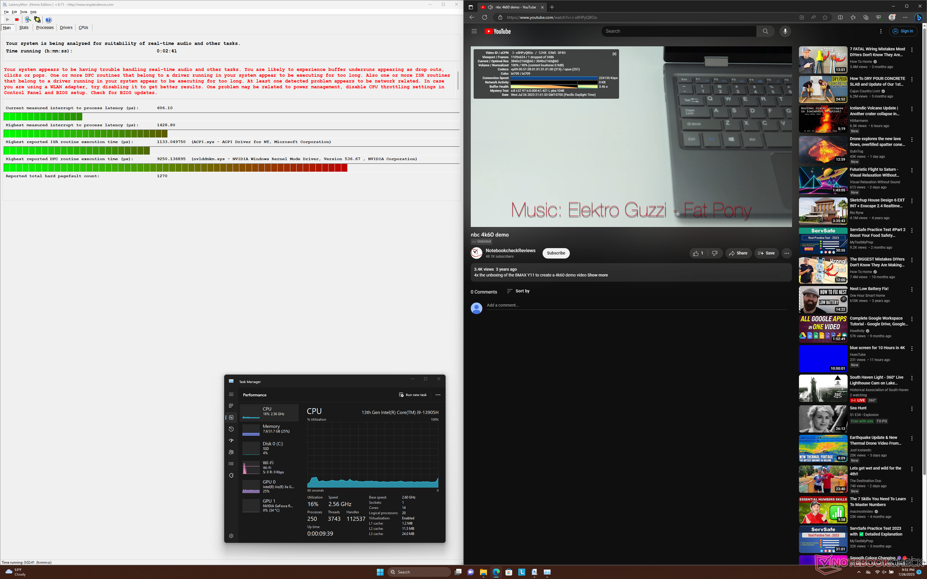
Task: Click the grayed Start monitor play icon
Action: click(7, 20)
